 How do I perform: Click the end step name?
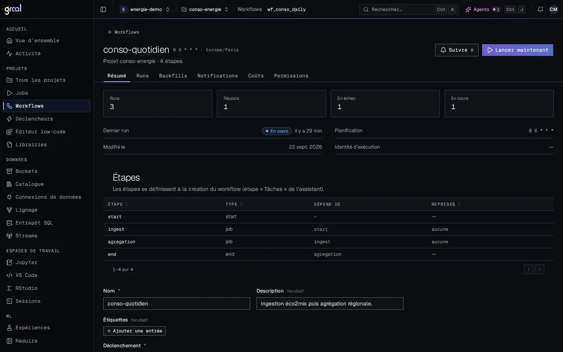click(112, 254)
